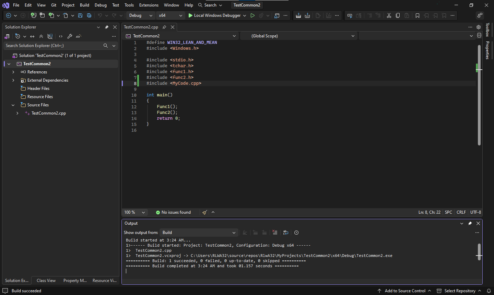Pin the Solution Explorer panel
494x295 pixels.
(107, 27)
